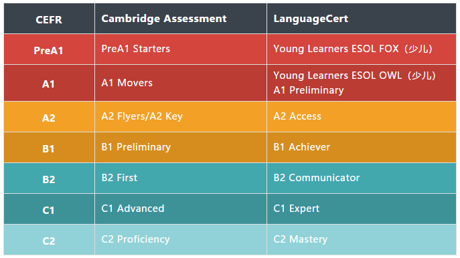Select the LanguageCert header cell

[362, 19]
